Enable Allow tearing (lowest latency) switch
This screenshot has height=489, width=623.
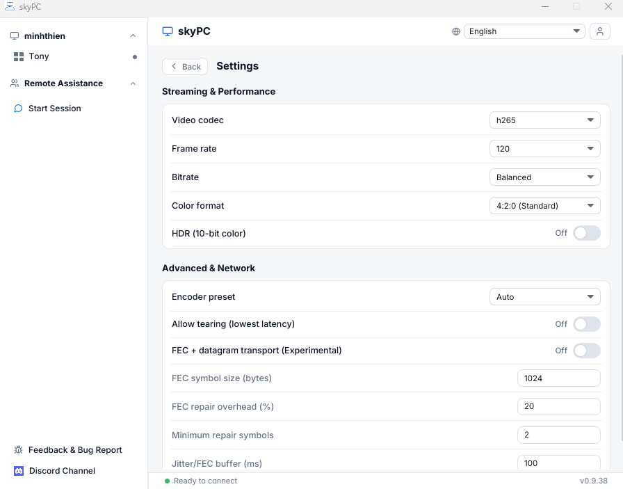pos(586,324)
